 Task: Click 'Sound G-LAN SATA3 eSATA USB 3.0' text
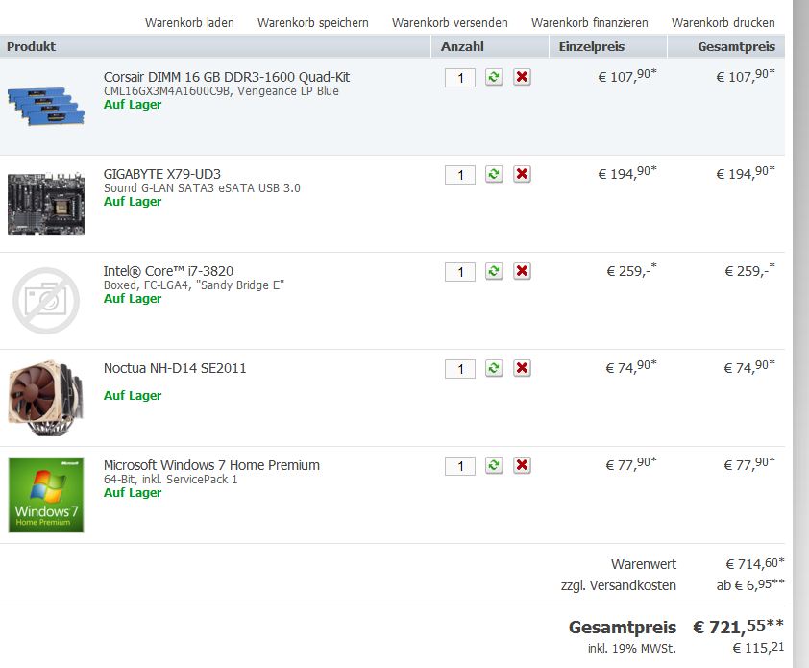tap(202, 188)
